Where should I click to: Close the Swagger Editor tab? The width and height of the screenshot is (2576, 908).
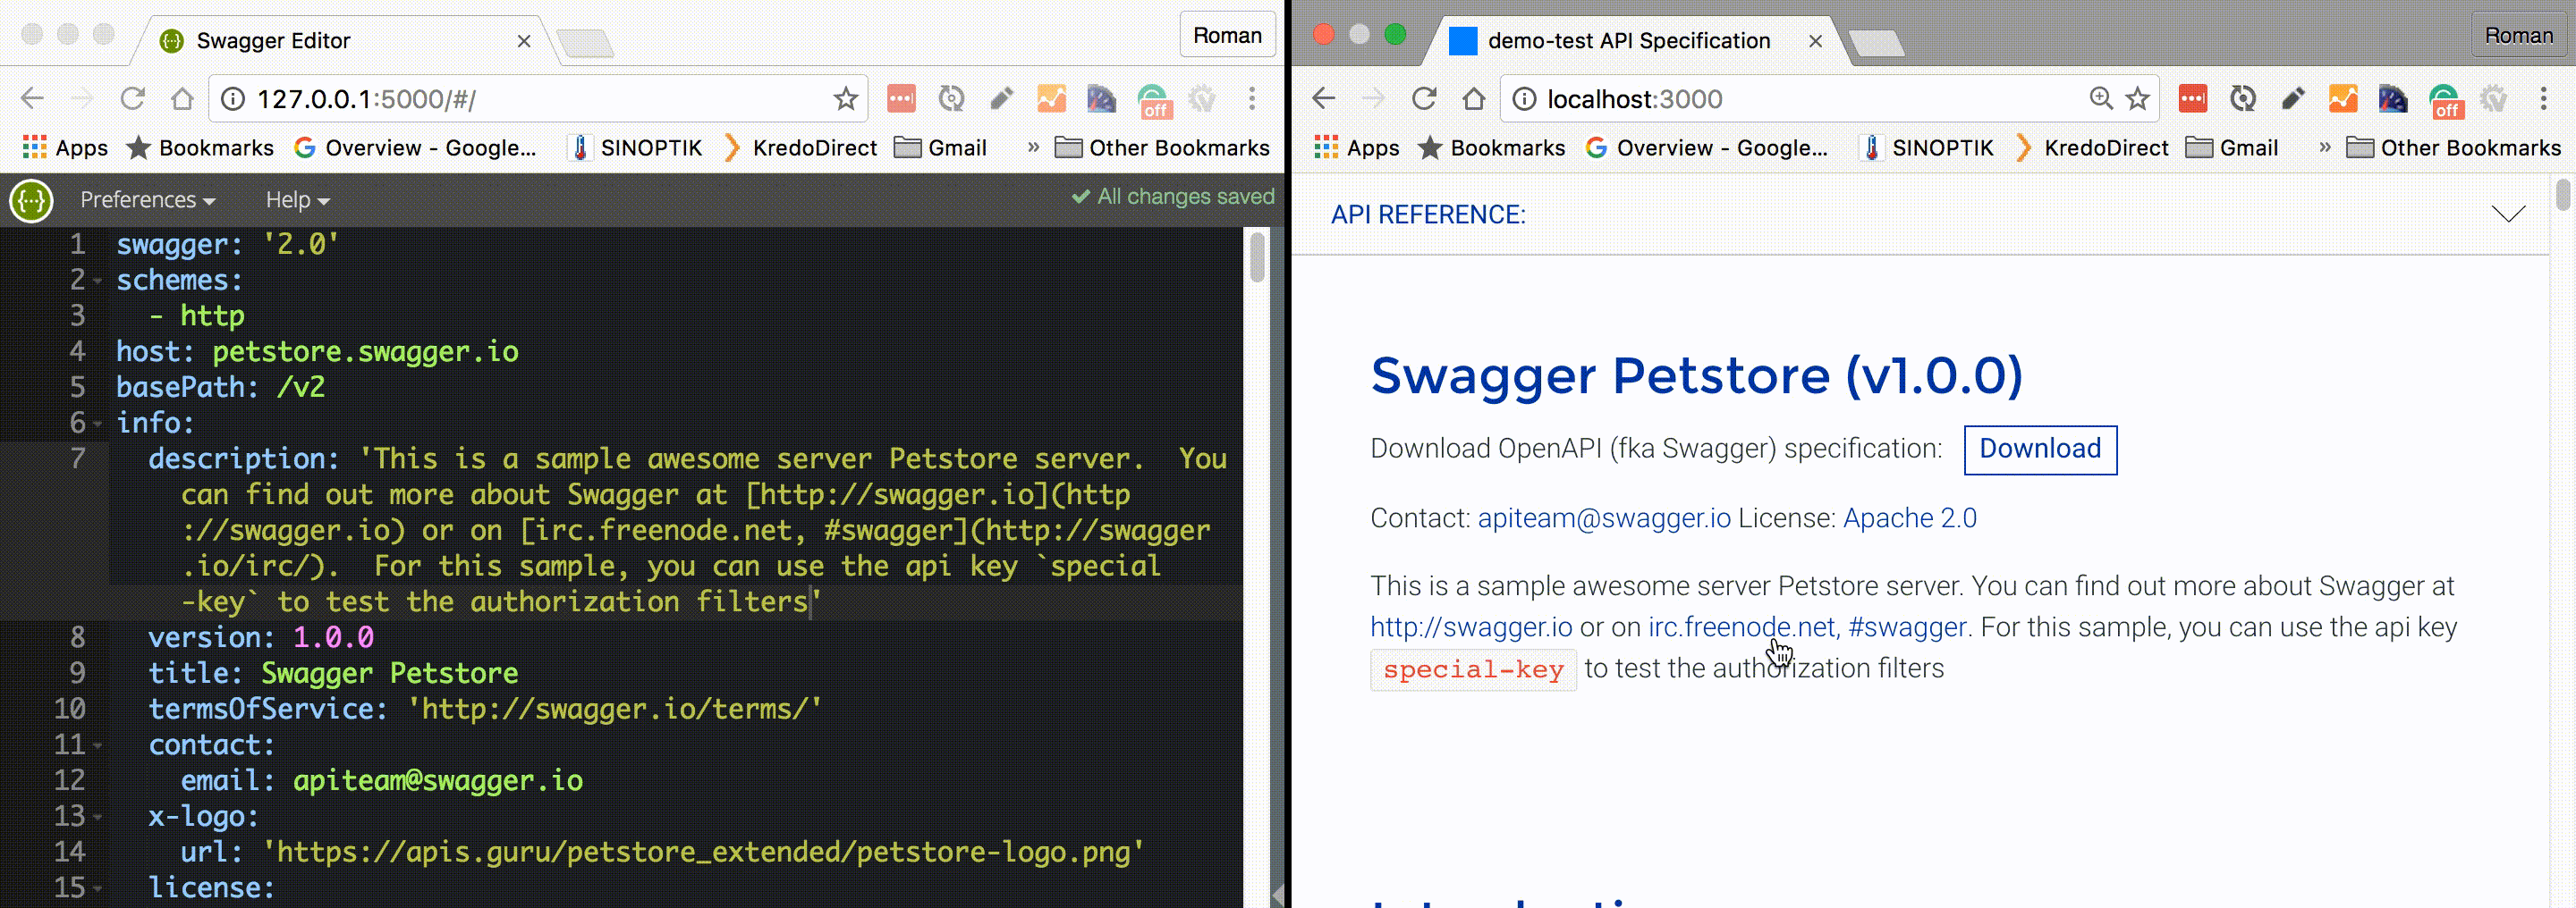pos(524,41)
